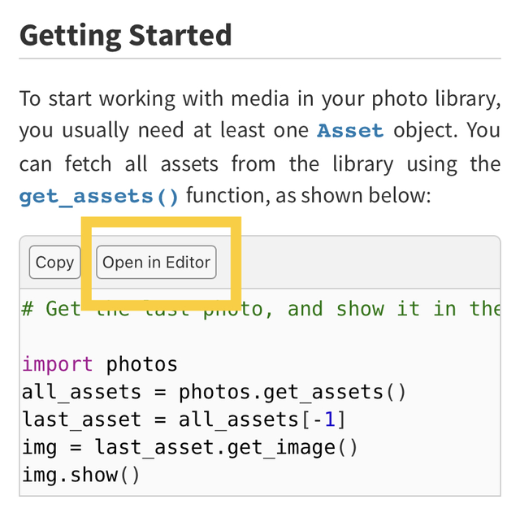Click the 'img = last_asset.get_image()' line
This screenshot has height=513, width=520.
click(189, 447)
